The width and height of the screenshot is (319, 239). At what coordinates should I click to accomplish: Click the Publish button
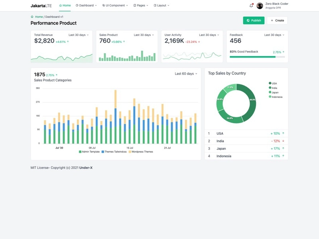tap(254, 20)
